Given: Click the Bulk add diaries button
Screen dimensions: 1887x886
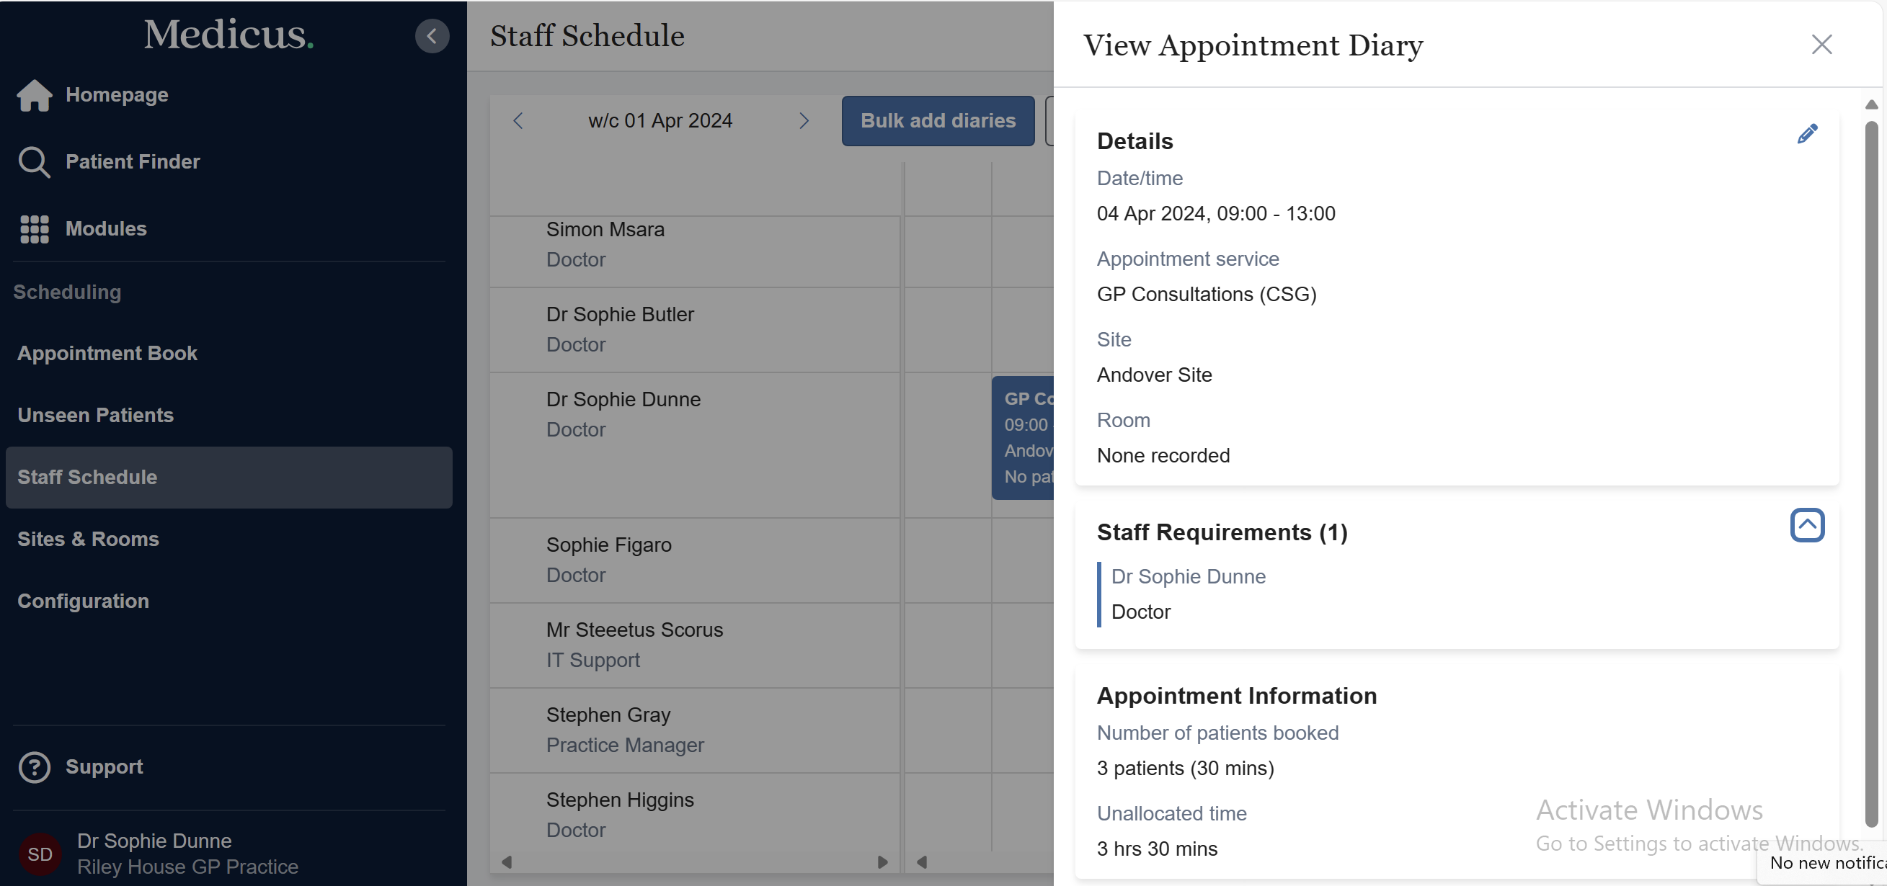Looking at the screenshot, I should point(938,121).
